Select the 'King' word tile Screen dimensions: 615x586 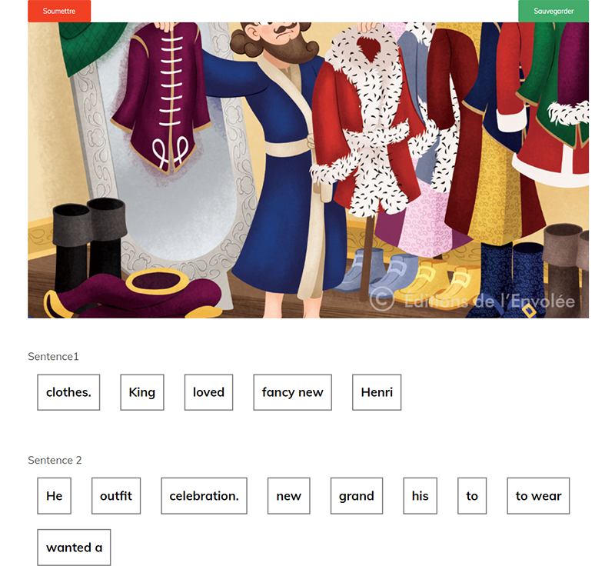coord(142,392)
